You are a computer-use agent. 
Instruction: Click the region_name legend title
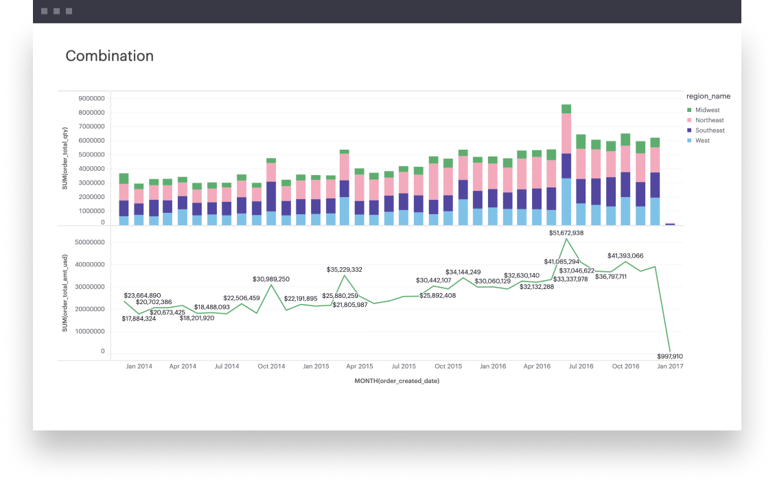(x=708, y=97)
